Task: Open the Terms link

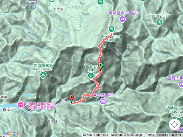Action: pyautogui.click(x=150, y=135)
